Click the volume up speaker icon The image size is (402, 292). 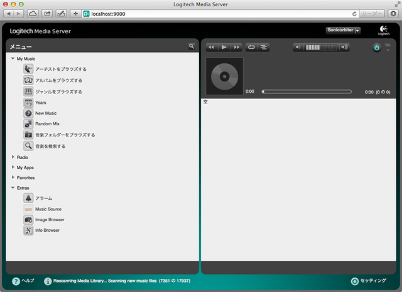[344, 47]
